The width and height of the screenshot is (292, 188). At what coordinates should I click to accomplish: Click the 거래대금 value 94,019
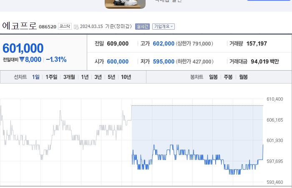(259, 61)
